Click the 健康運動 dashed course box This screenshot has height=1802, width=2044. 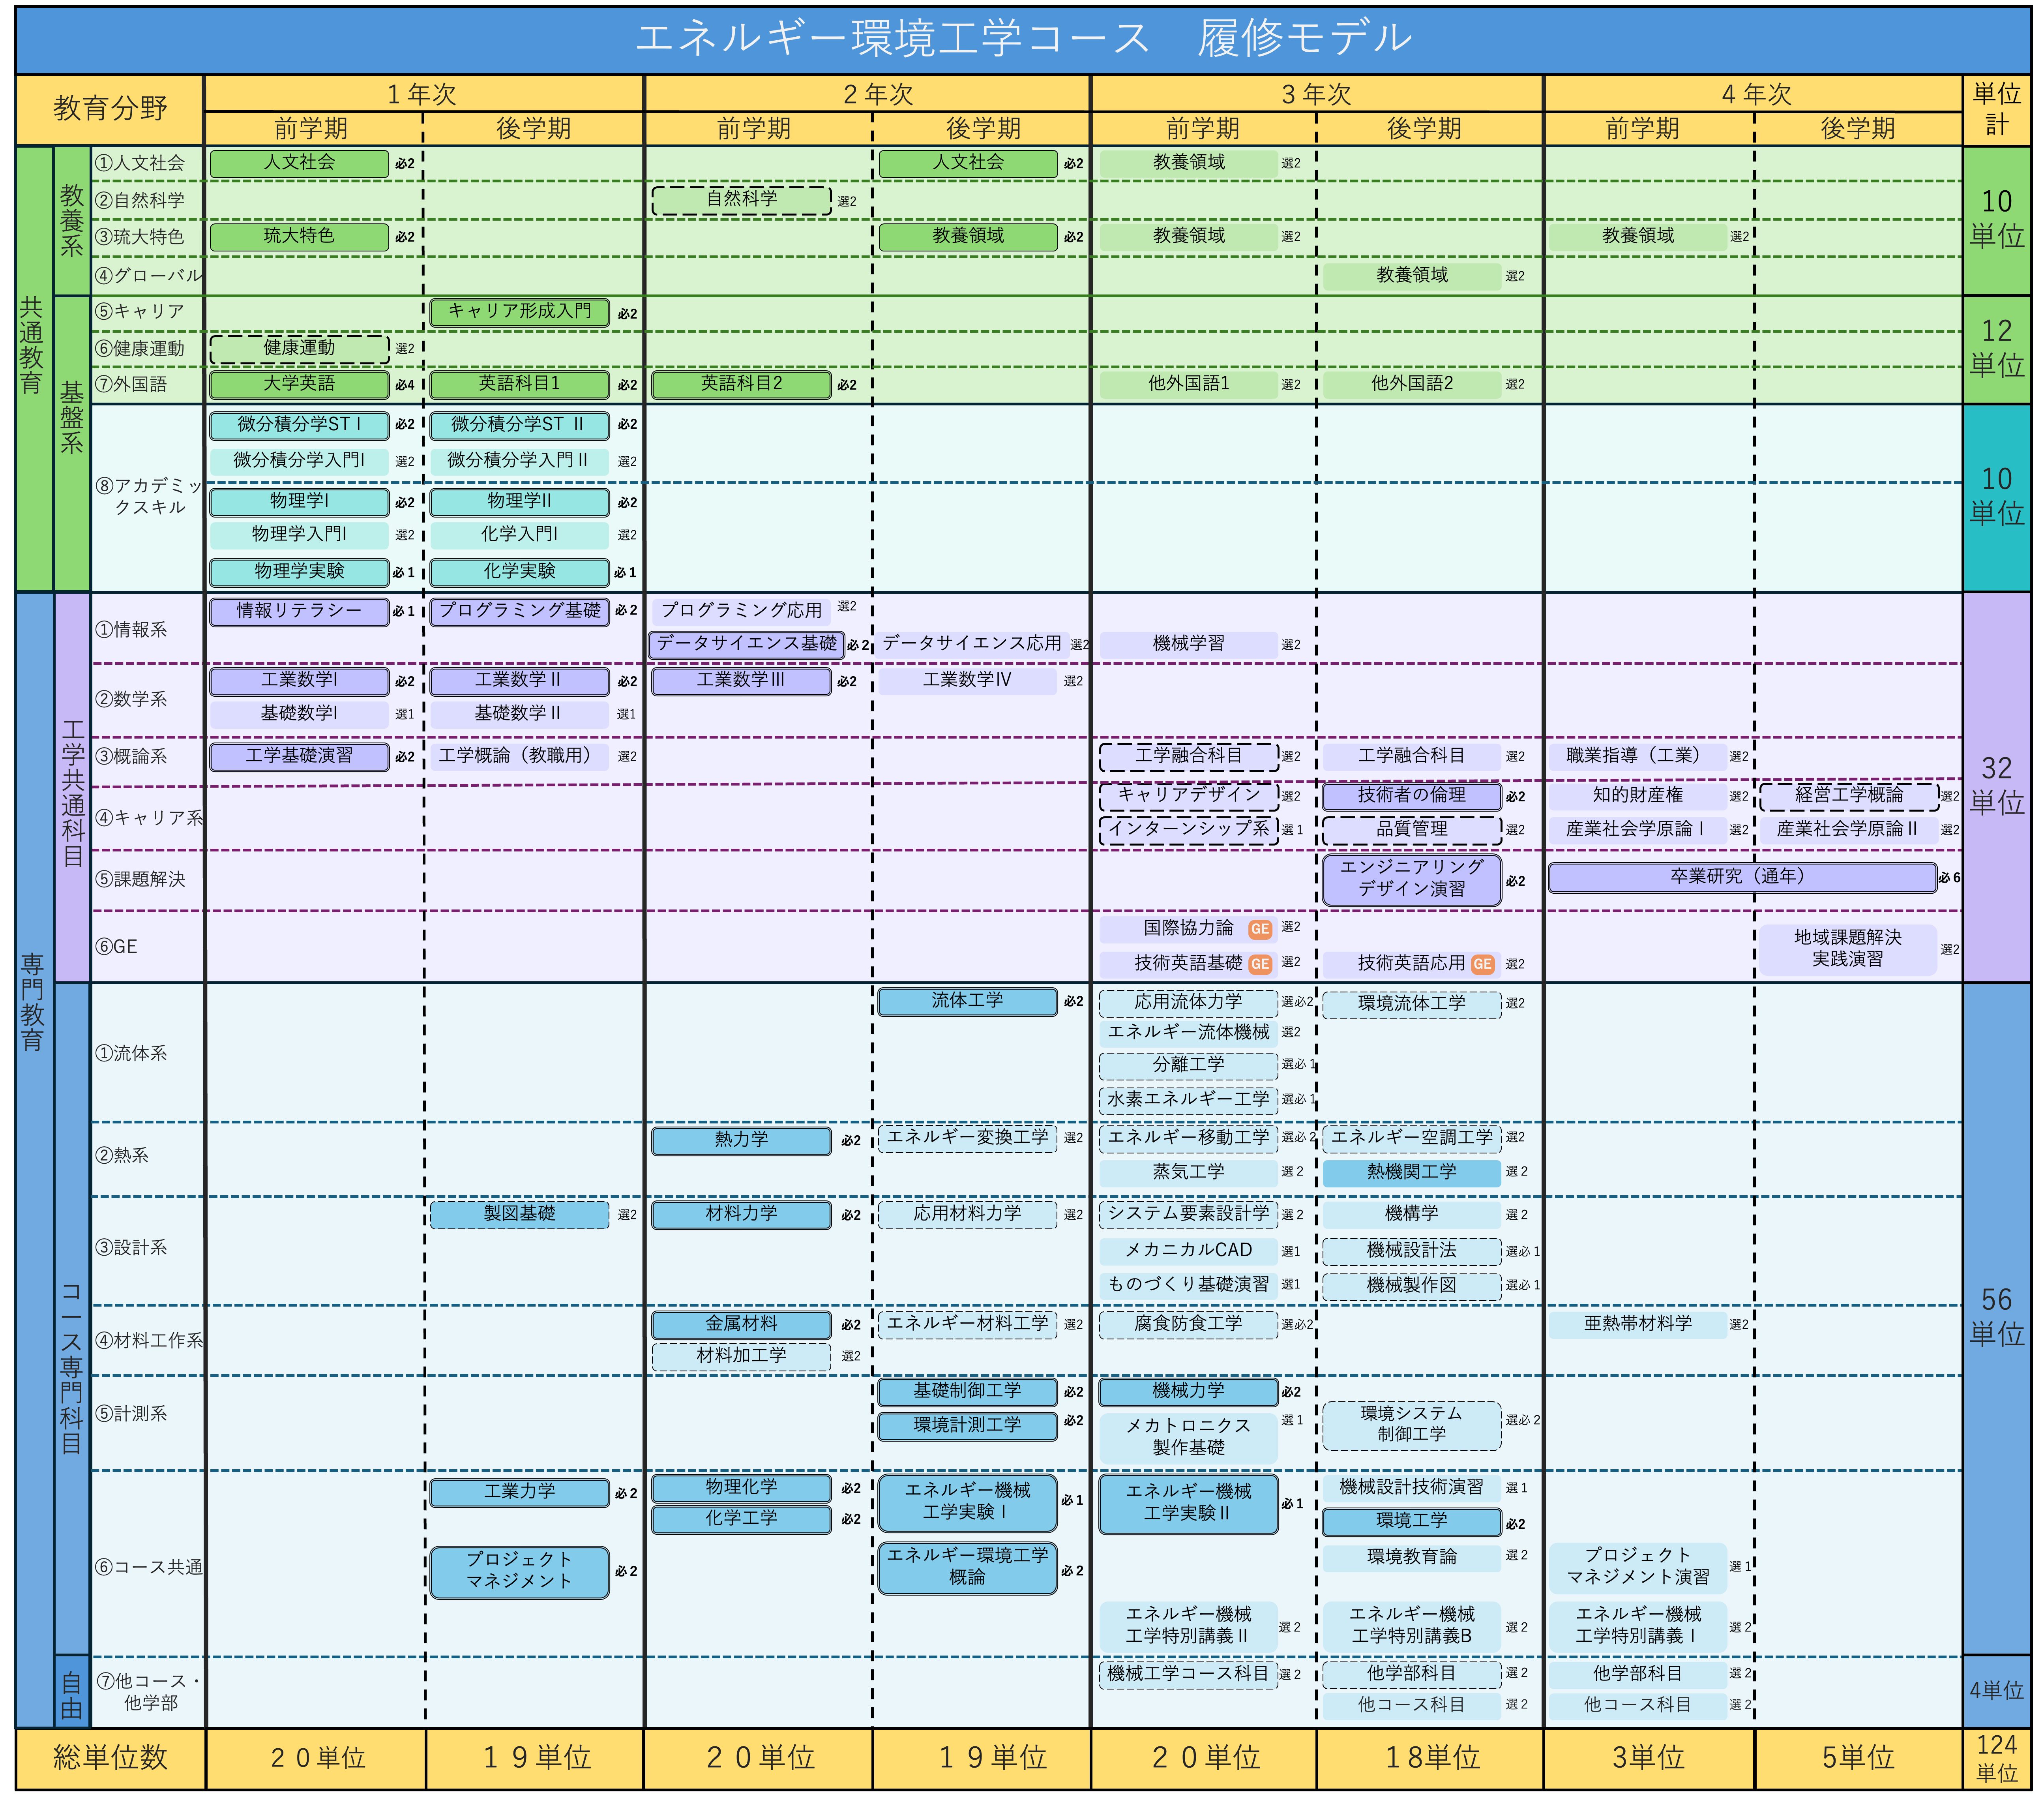[299, 348]
